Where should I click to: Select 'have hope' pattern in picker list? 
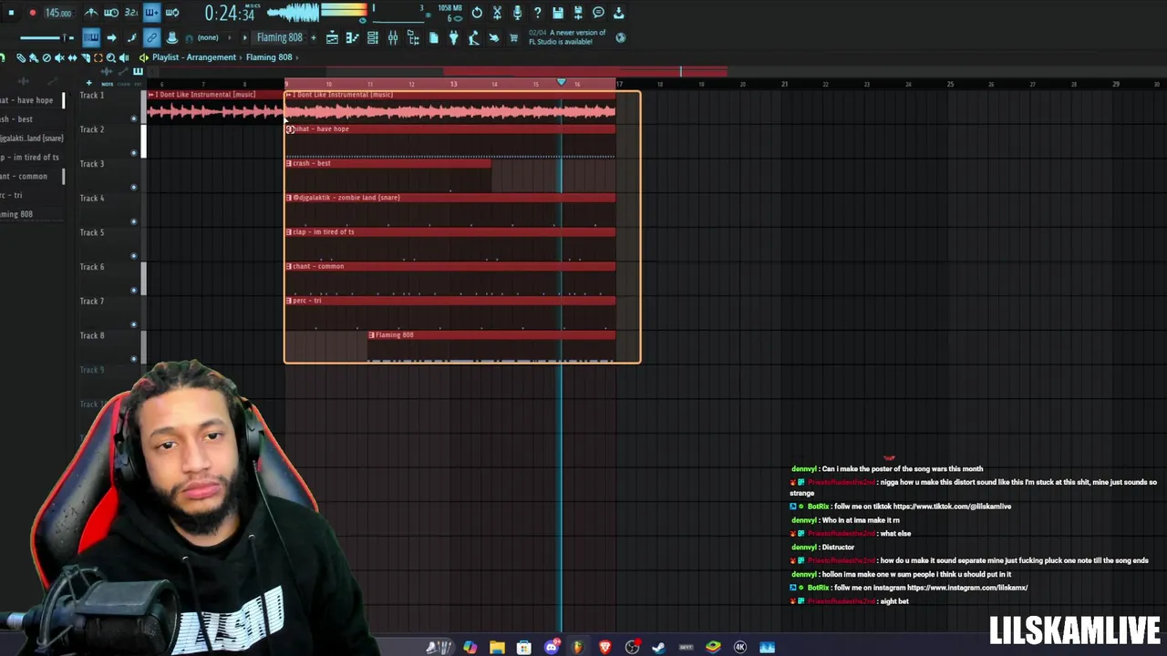pos(30,100)
